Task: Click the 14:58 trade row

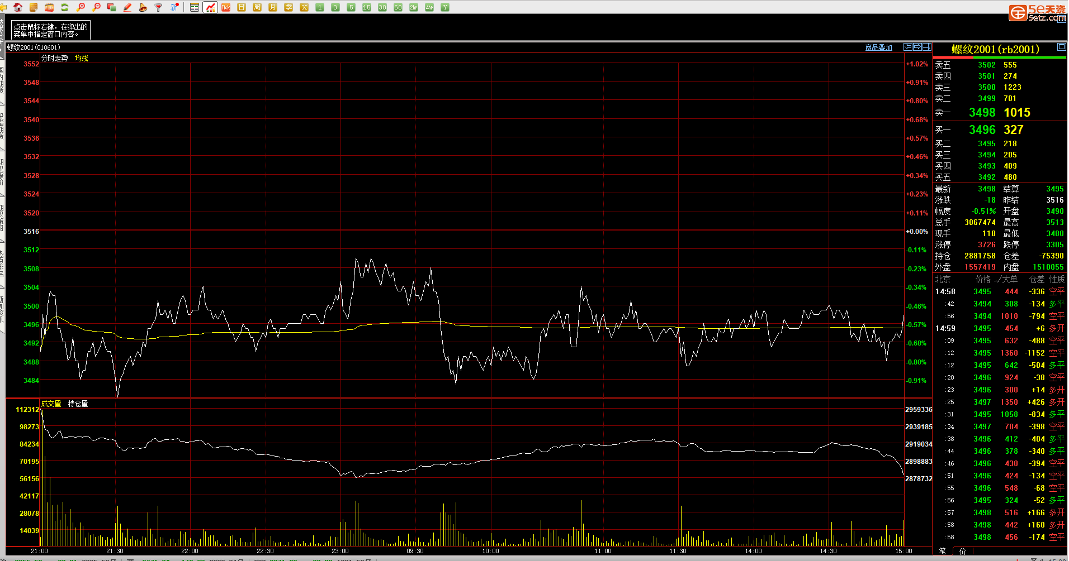Action: (x=1000, y=291)
